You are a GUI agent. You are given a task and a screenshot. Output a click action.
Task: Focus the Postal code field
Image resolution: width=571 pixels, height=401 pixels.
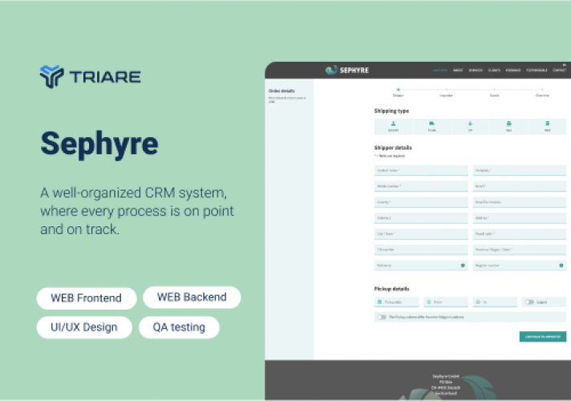520,234
